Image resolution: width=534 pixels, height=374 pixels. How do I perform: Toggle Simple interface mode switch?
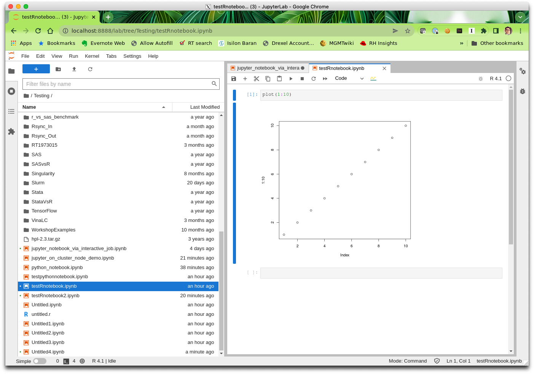pyautogui.click(x=40, y=361)
